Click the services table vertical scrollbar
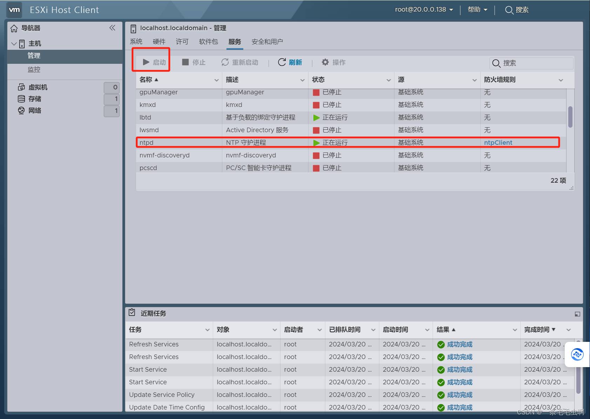 570,117
